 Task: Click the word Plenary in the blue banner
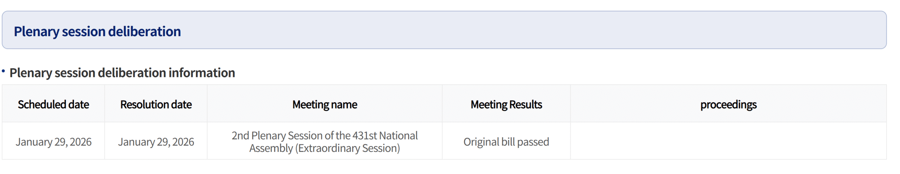click(x=36, y=32)
